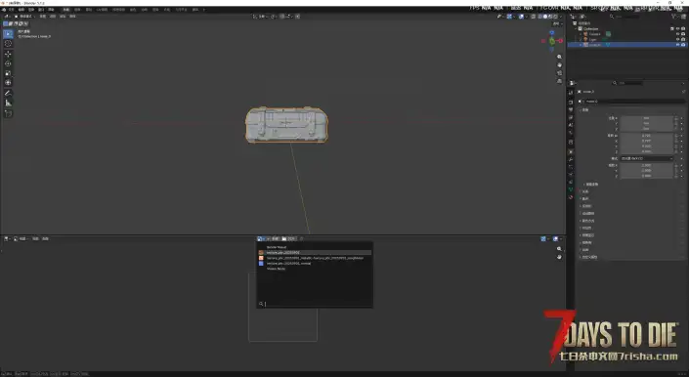Open the Modifiers wrench properties tab

click(571, 159)
